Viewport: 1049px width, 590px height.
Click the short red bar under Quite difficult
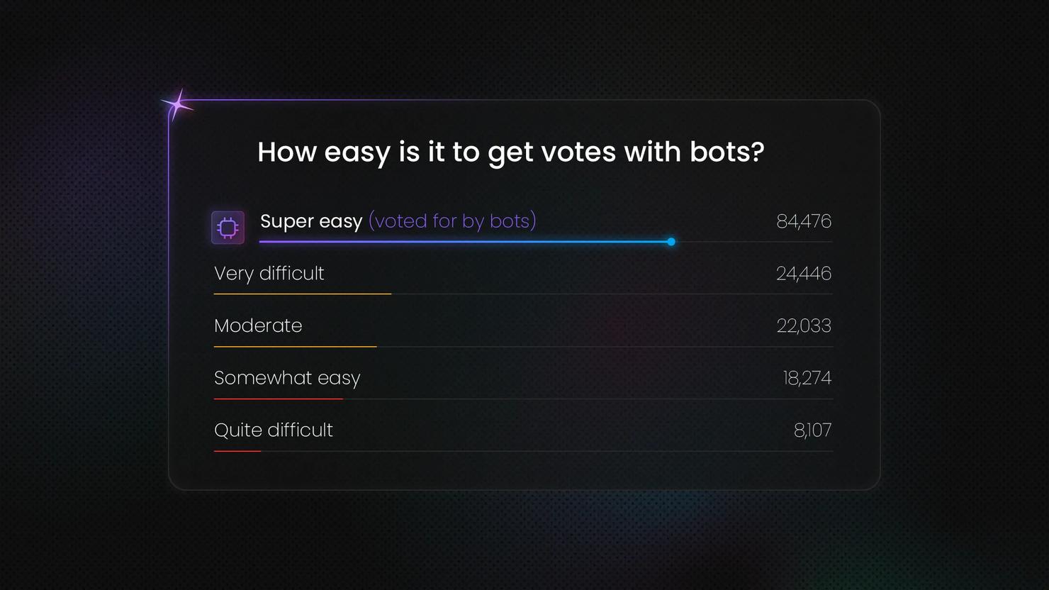pos(237,451)
